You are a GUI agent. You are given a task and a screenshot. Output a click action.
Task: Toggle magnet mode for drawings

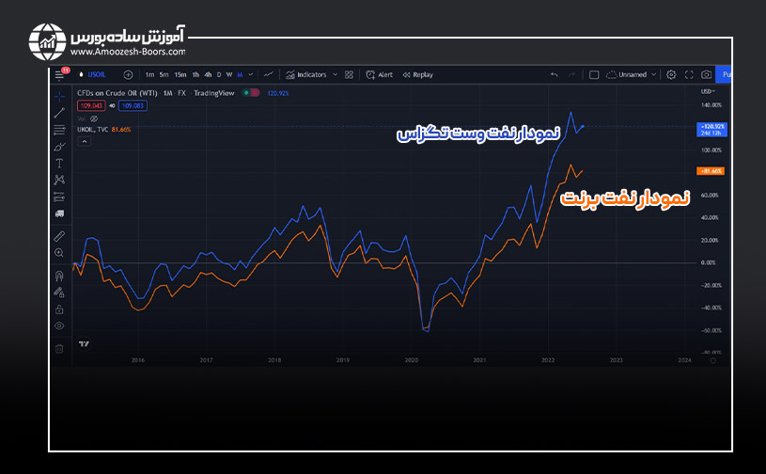tap(59, 276)
